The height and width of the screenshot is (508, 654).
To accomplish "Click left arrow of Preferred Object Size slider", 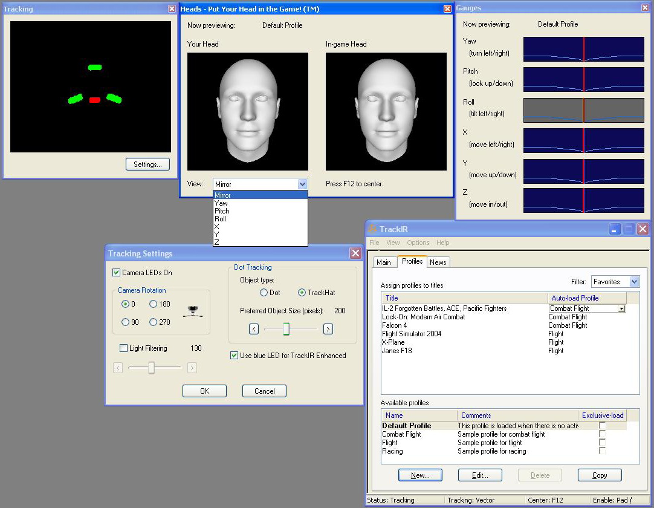I will point(254,329).
